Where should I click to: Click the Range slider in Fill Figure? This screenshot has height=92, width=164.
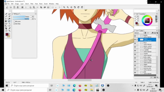pyautogui.click(x=21, y=16)
